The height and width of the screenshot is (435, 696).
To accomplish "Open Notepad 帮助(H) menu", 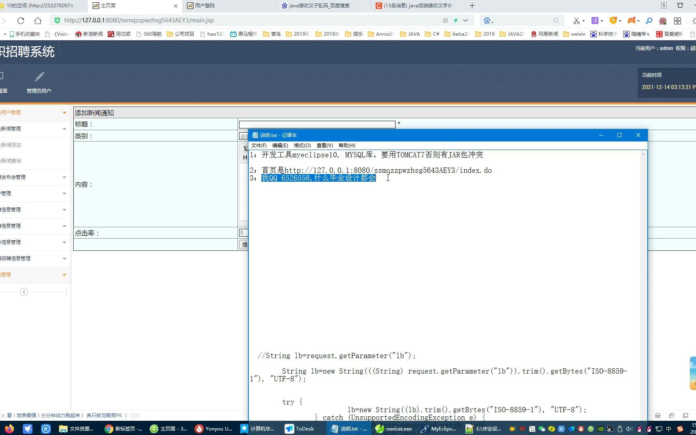I will tap(347, 146).
